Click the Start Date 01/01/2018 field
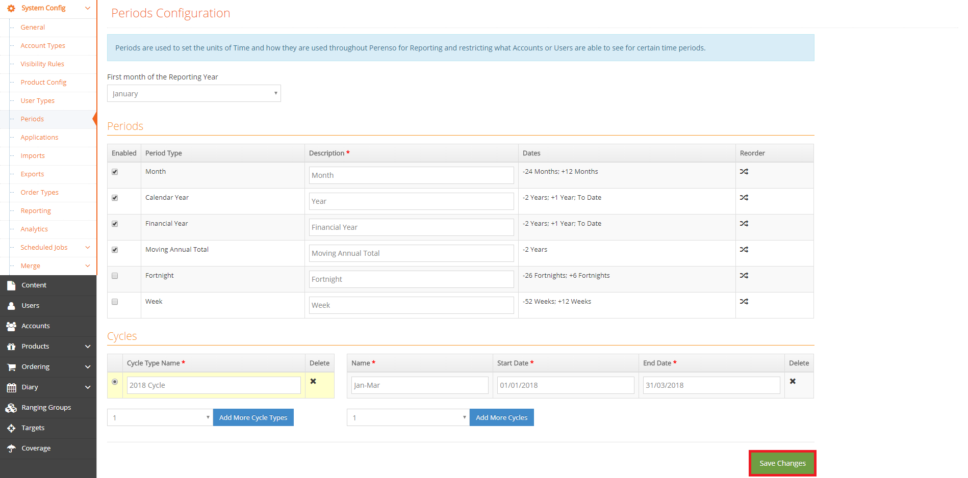 pyautogui.click(x=566, y=385)
